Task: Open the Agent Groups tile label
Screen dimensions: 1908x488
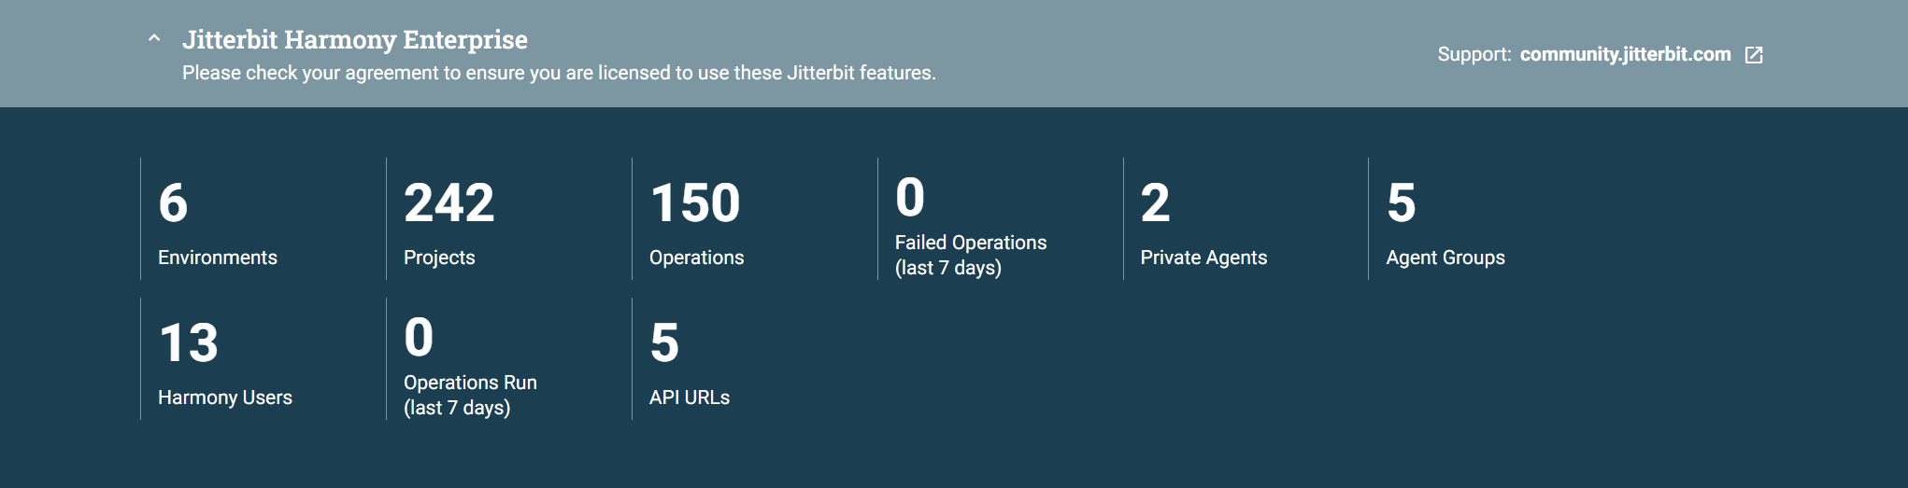Action: coord(1445,258)
